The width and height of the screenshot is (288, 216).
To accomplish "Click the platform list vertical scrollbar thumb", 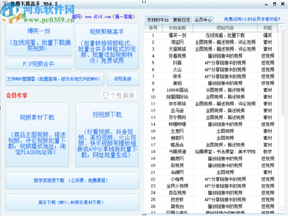I will coord(282,72).
